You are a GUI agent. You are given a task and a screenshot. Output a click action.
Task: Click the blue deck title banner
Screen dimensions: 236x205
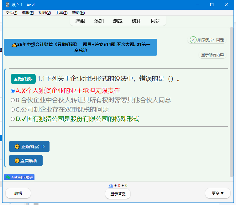81,47
